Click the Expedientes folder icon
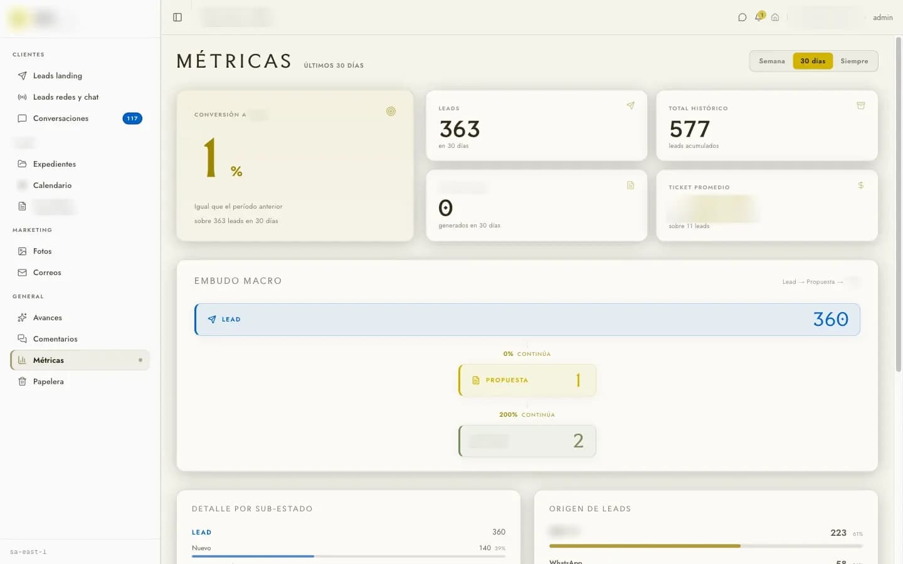The image size is (903, 564). coord(22,164)
